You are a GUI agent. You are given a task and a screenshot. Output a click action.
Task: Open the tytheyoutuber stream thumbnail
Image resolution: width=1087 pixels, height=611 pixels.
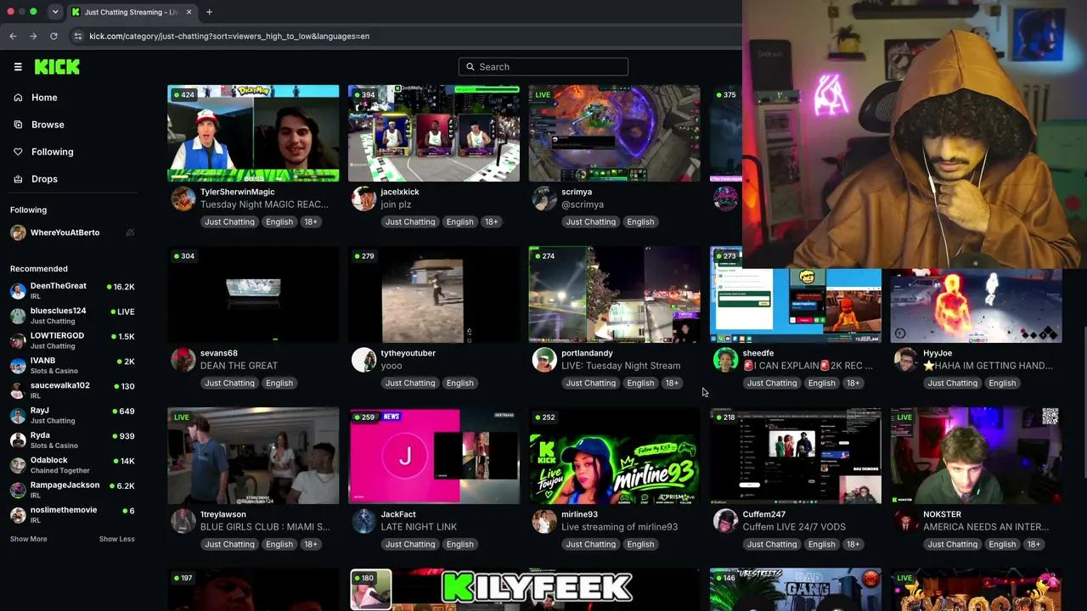(x=434, y=294)
